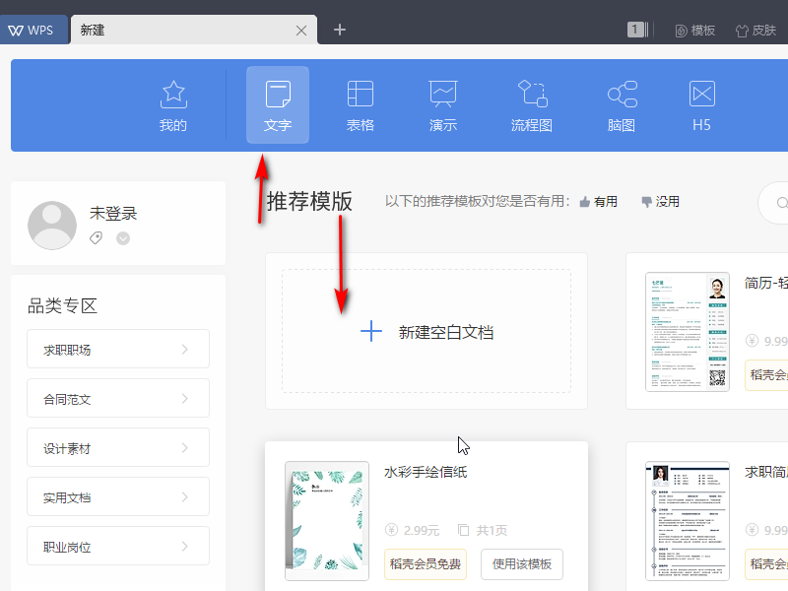
Task: Give 有用 thumbs-up feedback on templates
Action: click(x=598, y=201)
